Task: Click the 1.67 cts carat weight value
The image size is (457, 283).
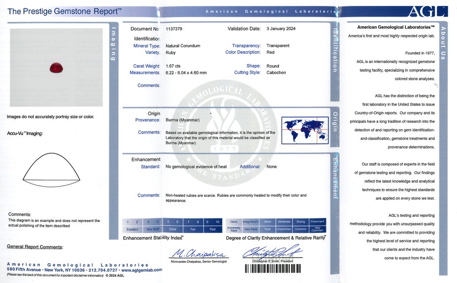Action: pos(173,66)
